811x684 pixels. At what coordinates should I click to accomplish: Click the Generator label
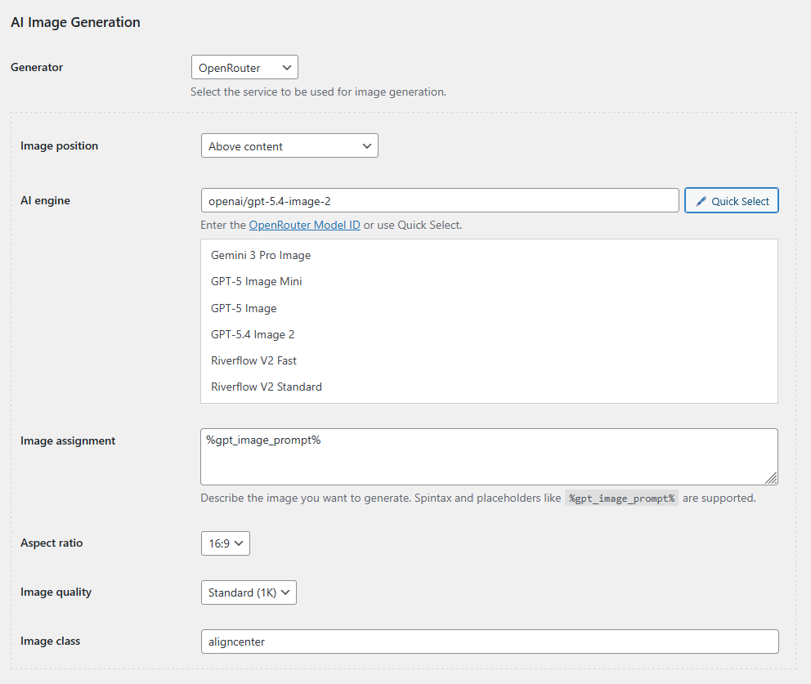(37, 67)
